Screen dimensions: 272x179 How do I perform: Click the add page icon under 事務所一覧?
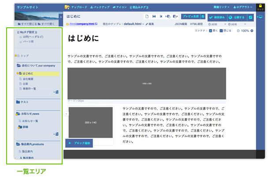click(56, 92)
